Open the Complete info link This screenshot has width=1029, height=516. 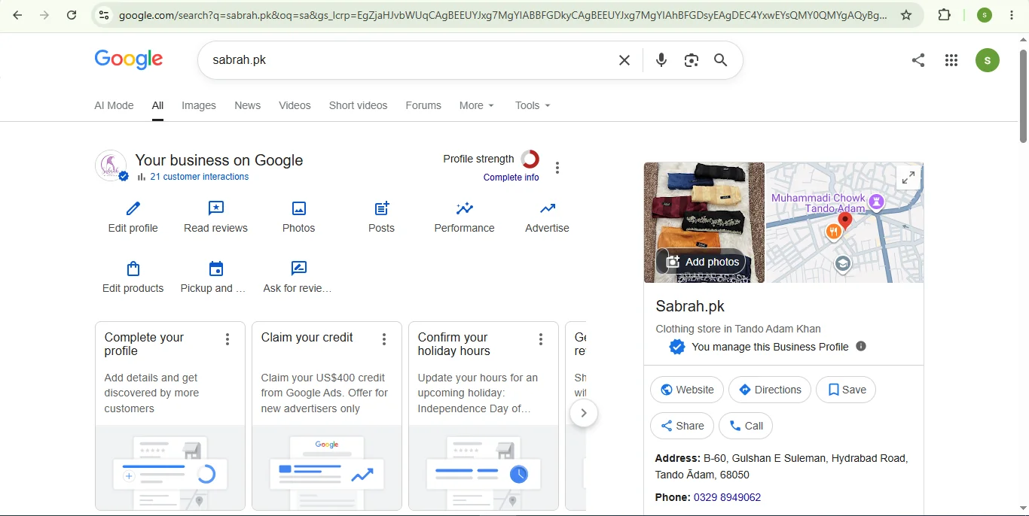(x=511, y=178)
